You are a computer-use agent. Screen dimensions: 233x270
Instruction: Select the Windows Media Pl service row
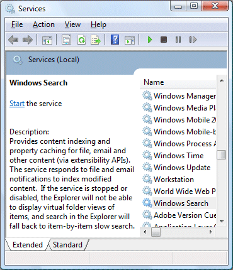179,108
